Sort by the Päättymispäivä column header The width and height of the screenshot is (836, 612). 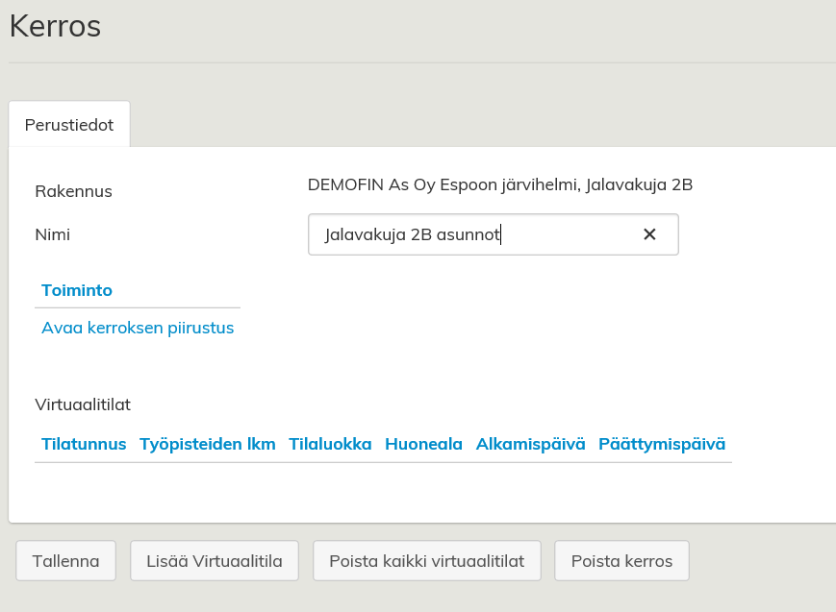tap(662, 444)
